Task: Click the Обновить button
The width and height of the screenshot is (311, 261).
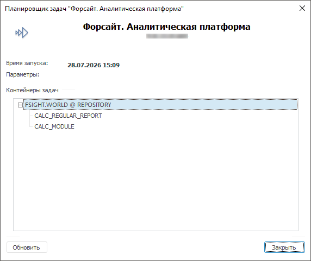Action: pyautogui.click(x=27, y=247)
